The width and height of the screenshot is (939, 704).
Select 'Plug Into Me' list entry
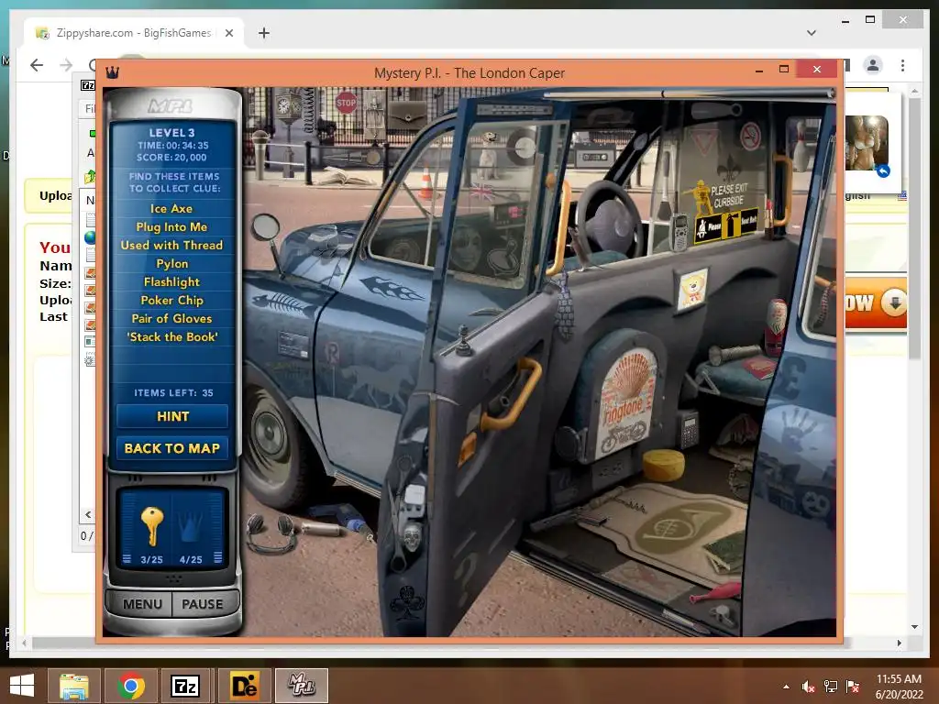pyautogui.click(x=171, y=227)
